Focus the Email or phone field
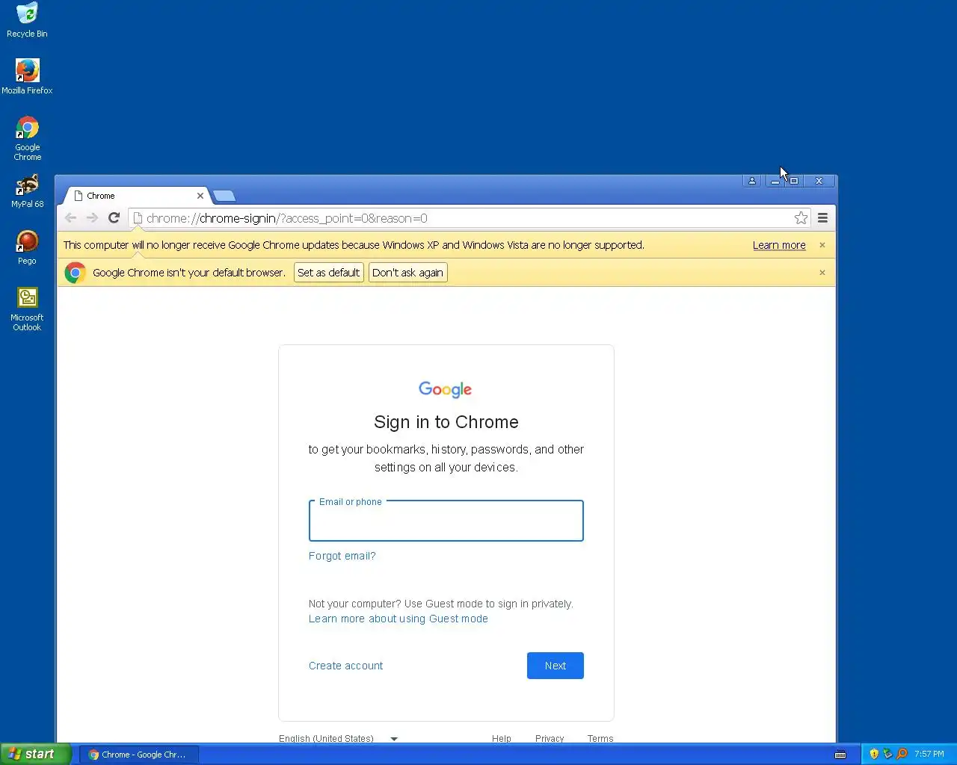Screen dimensions: 957x765 pyautogui.click(x=446, y=521)
